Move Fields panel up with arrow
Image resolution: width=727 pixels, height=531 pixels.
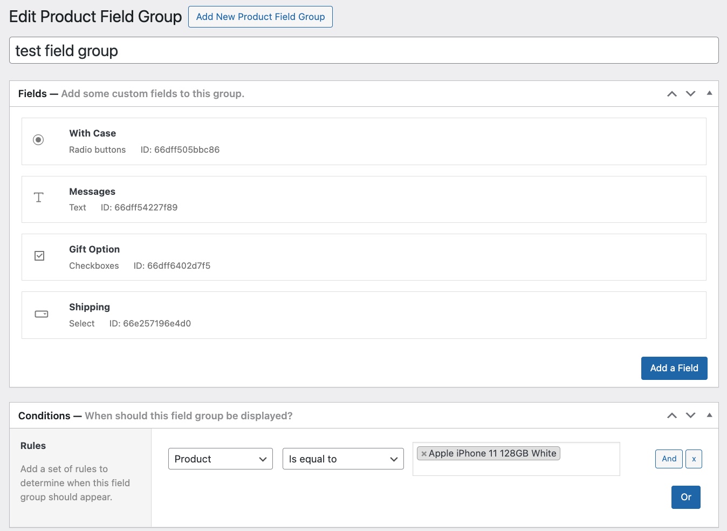point(671,94)
